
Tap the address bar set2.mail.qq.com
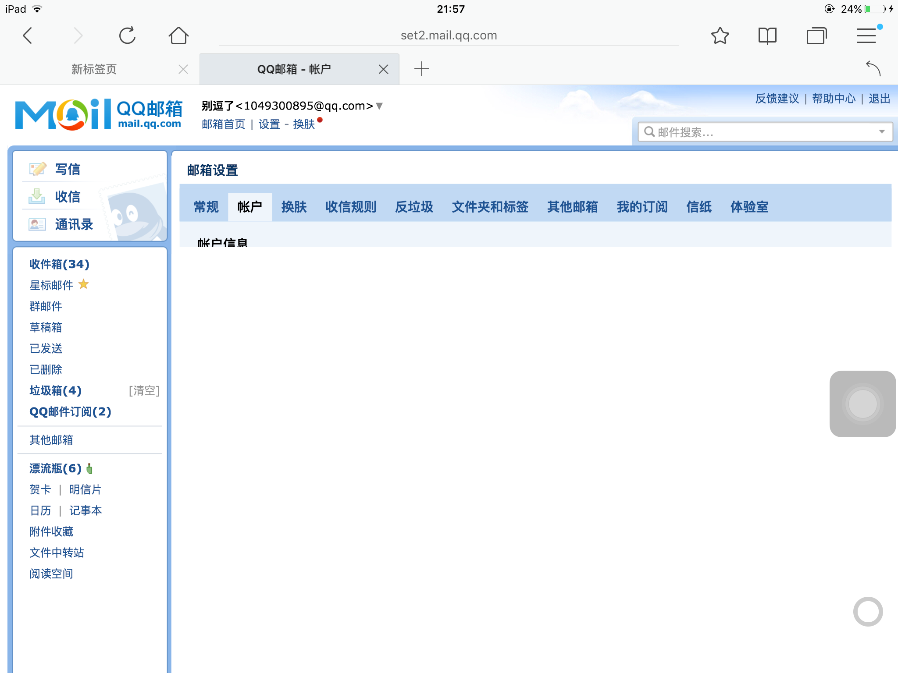449,35
